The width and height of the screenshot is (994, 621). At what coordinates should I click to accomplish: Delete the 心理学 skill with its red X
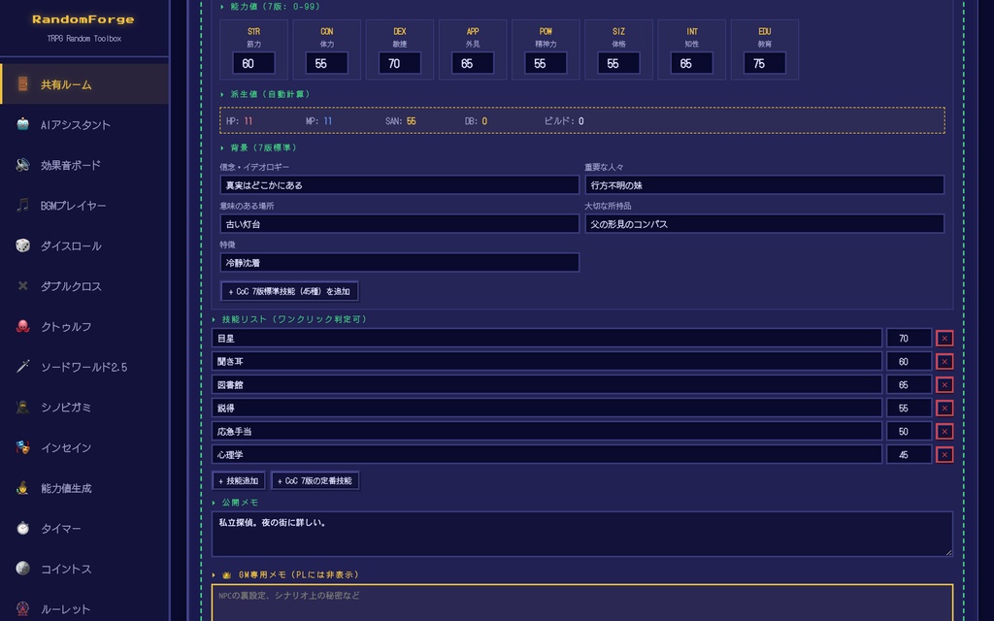coord(943,454)
